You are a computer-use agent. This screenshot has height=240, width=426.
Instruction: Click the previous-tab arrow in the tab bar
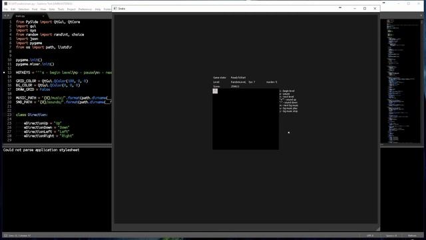click(x=5, y=16)
